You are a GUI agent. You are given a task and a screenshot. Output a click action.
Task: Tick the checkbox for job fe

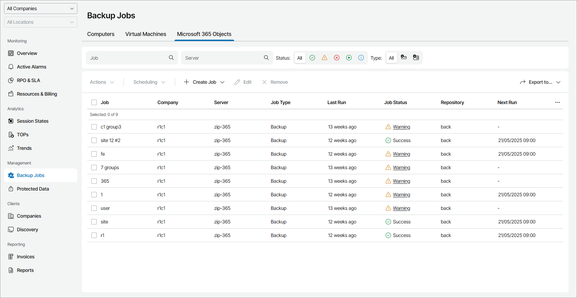tap(94, 154)
